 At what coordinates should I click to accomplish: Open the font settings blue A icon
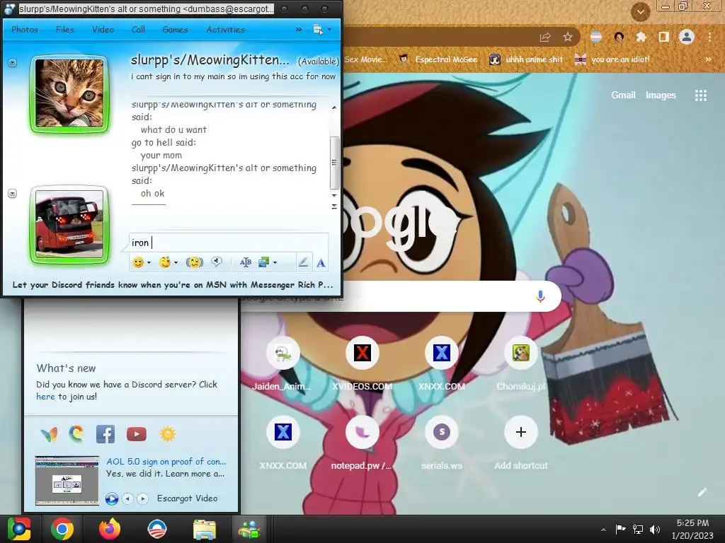pos(321,263)
